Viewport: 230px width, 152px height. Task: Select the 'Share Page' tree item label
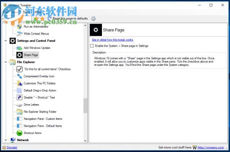(31, 55)
